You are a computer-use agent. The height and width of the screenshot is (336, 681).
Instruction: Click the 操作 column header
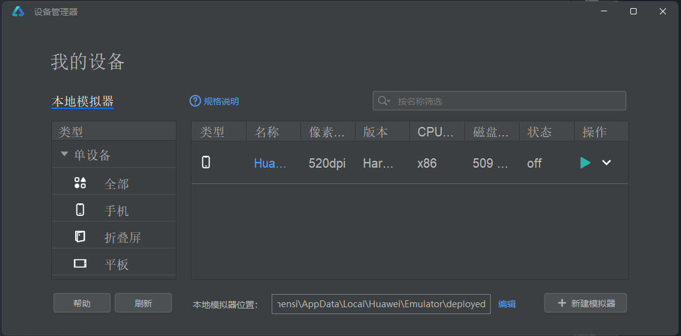click(x=602, y=131)
